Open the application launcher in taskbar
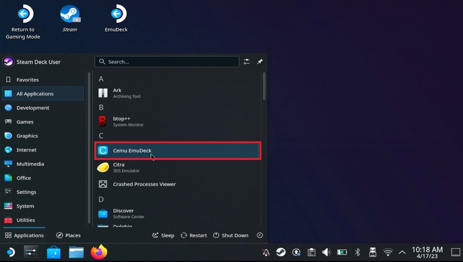This screenshot has width=463, height=262. pyautogui.click(x=10, y=252)
